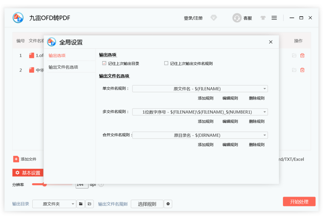
Task: Click 添加规则 under 多文件名规则
Action: click(206, 121)
